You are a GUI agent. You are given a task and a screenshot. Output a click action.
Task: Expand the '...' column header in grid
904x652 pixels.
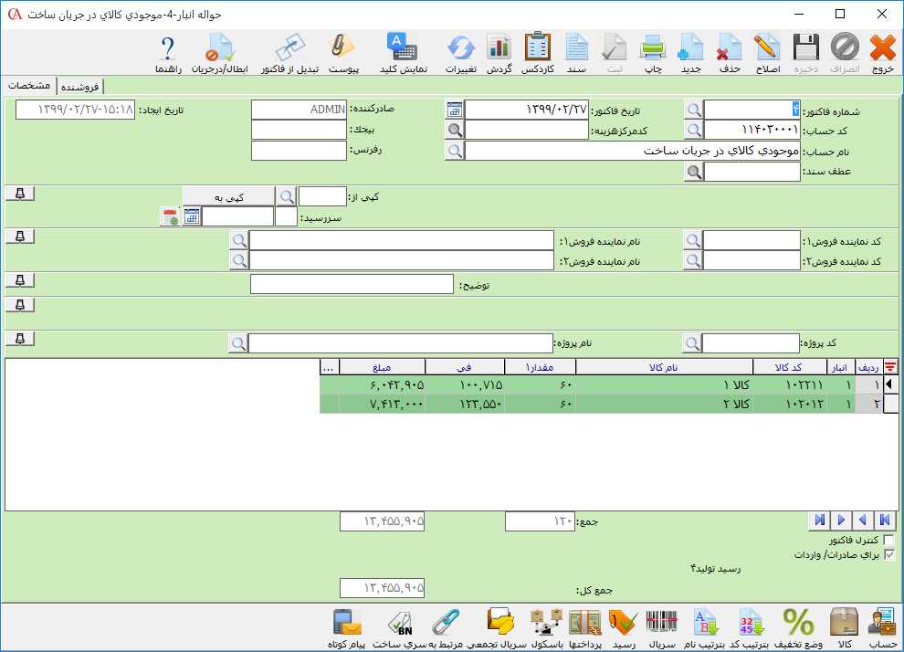tap(329, 366)
